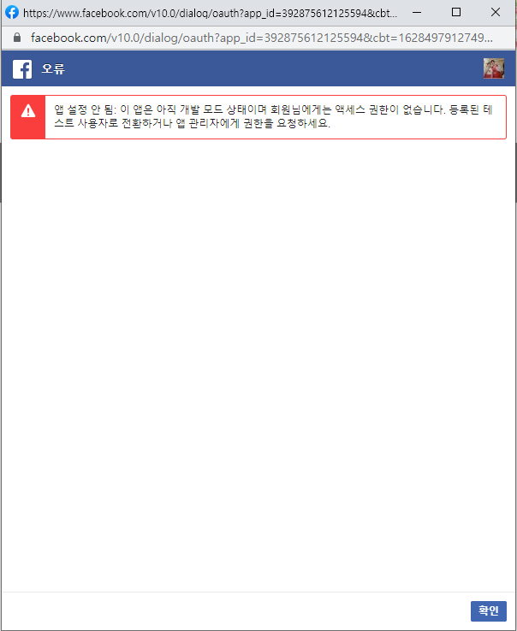The image size is (517, 631).
Task: Click the white Facebook logo in blue header
Action: coord(22,69)
